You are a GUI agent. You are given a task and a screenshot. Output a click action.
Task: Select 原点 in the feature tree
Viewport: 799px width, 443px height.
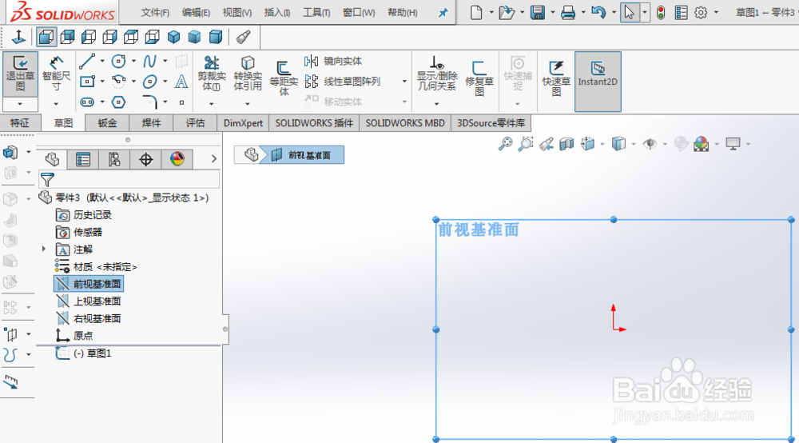click(74, 335)
